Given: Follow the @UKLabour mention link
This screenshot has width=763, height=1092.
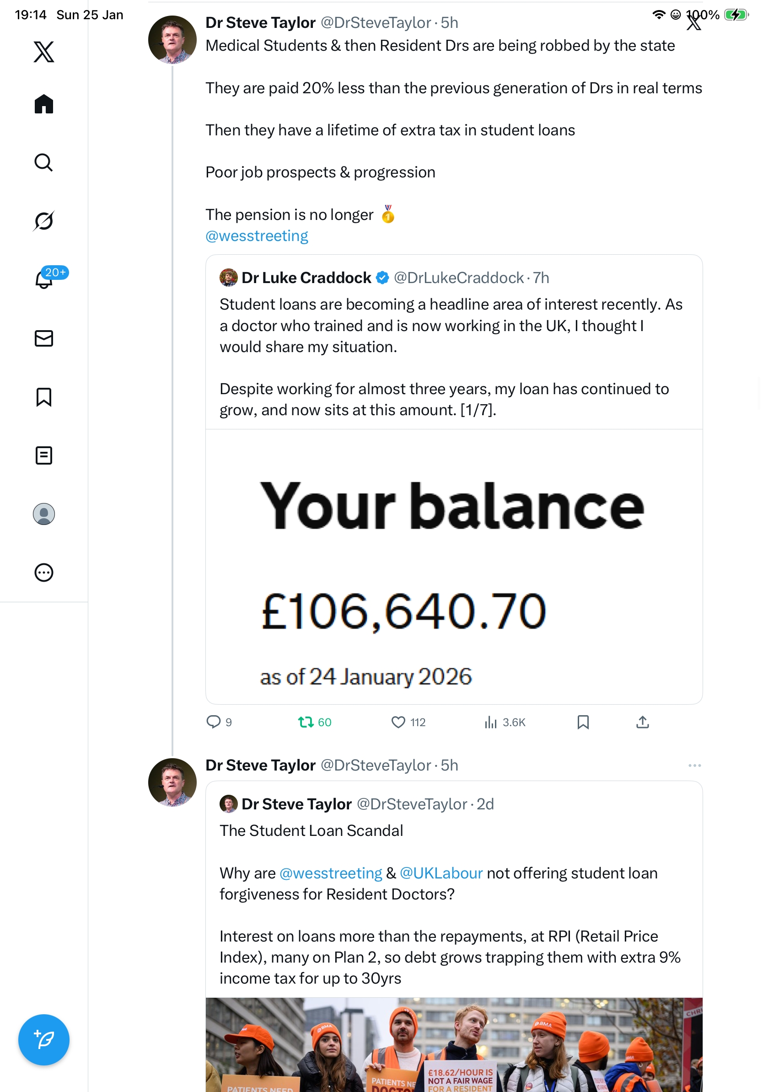Looking at the screenshot, I should [x=441, y=873].
